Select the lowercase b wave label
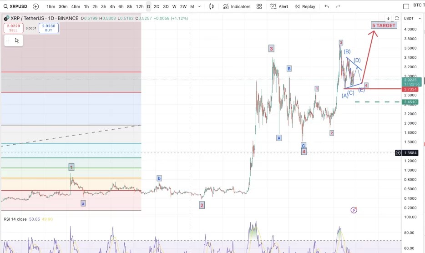Screen dimensions: 425x253 point(159,178)
